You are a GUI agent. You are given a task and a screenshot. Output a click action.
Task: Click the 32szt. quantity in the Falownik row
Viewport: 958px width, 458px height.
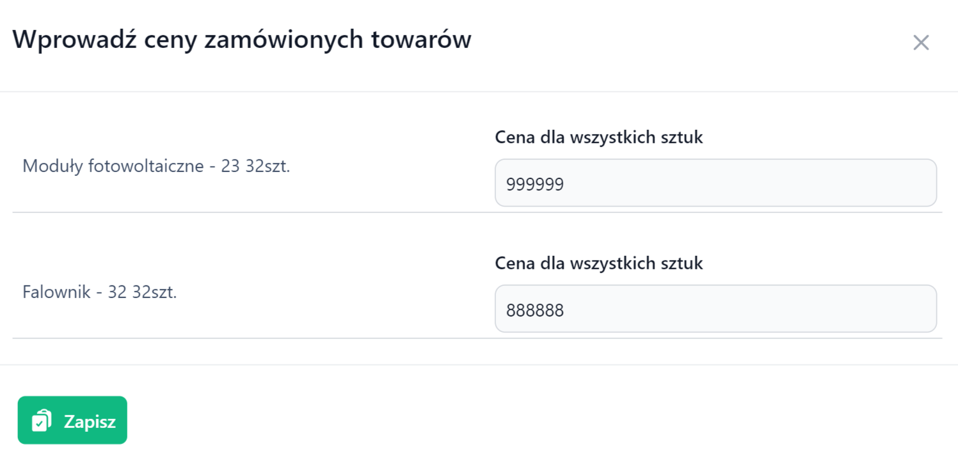[x=154, y=292]
